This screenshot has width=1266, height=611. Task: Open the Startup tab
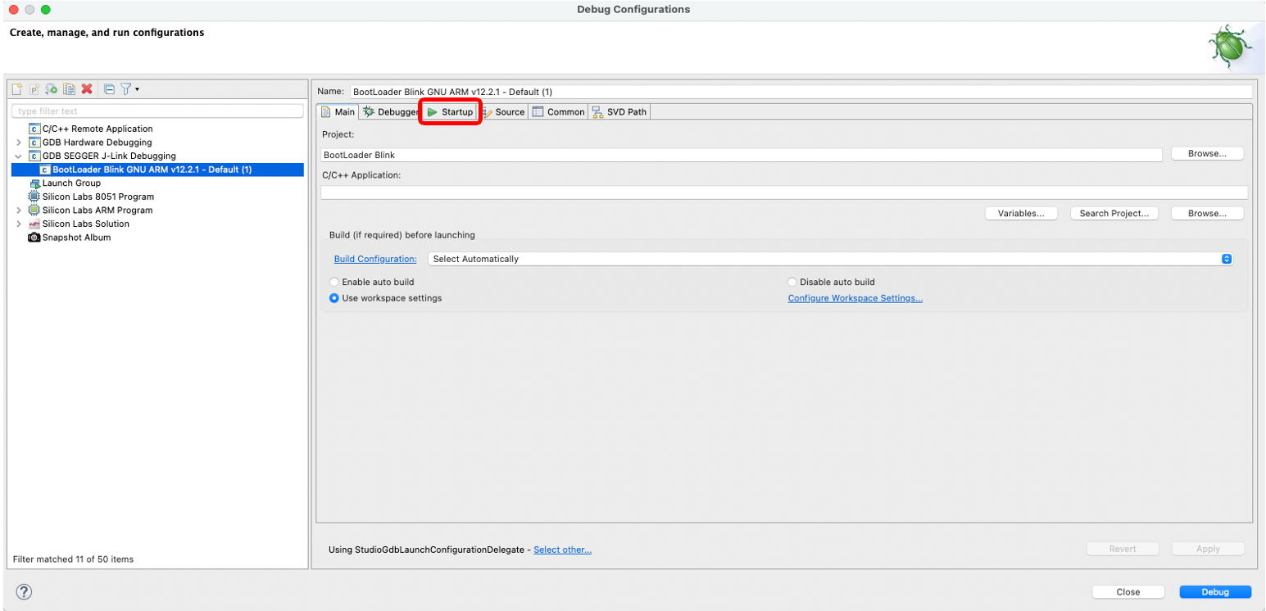point(450,112)
